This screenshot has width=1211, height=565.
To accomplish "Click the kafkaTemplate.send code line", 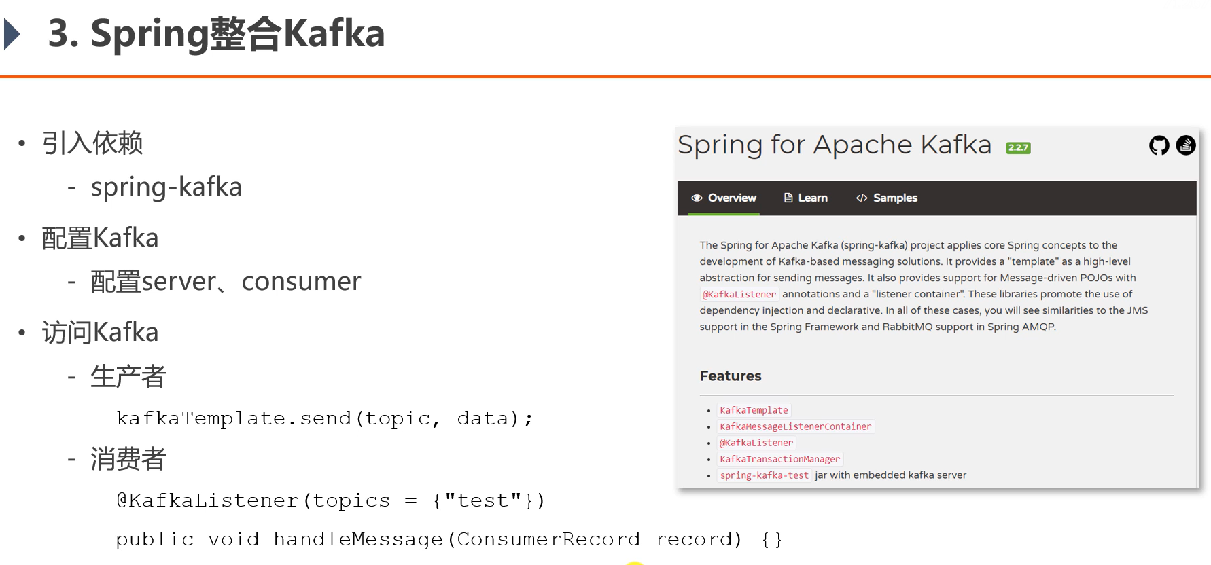I will [x=324, y=418].
